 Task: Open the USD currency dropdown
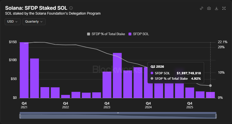pyautogui.click(x=13, y=22)
